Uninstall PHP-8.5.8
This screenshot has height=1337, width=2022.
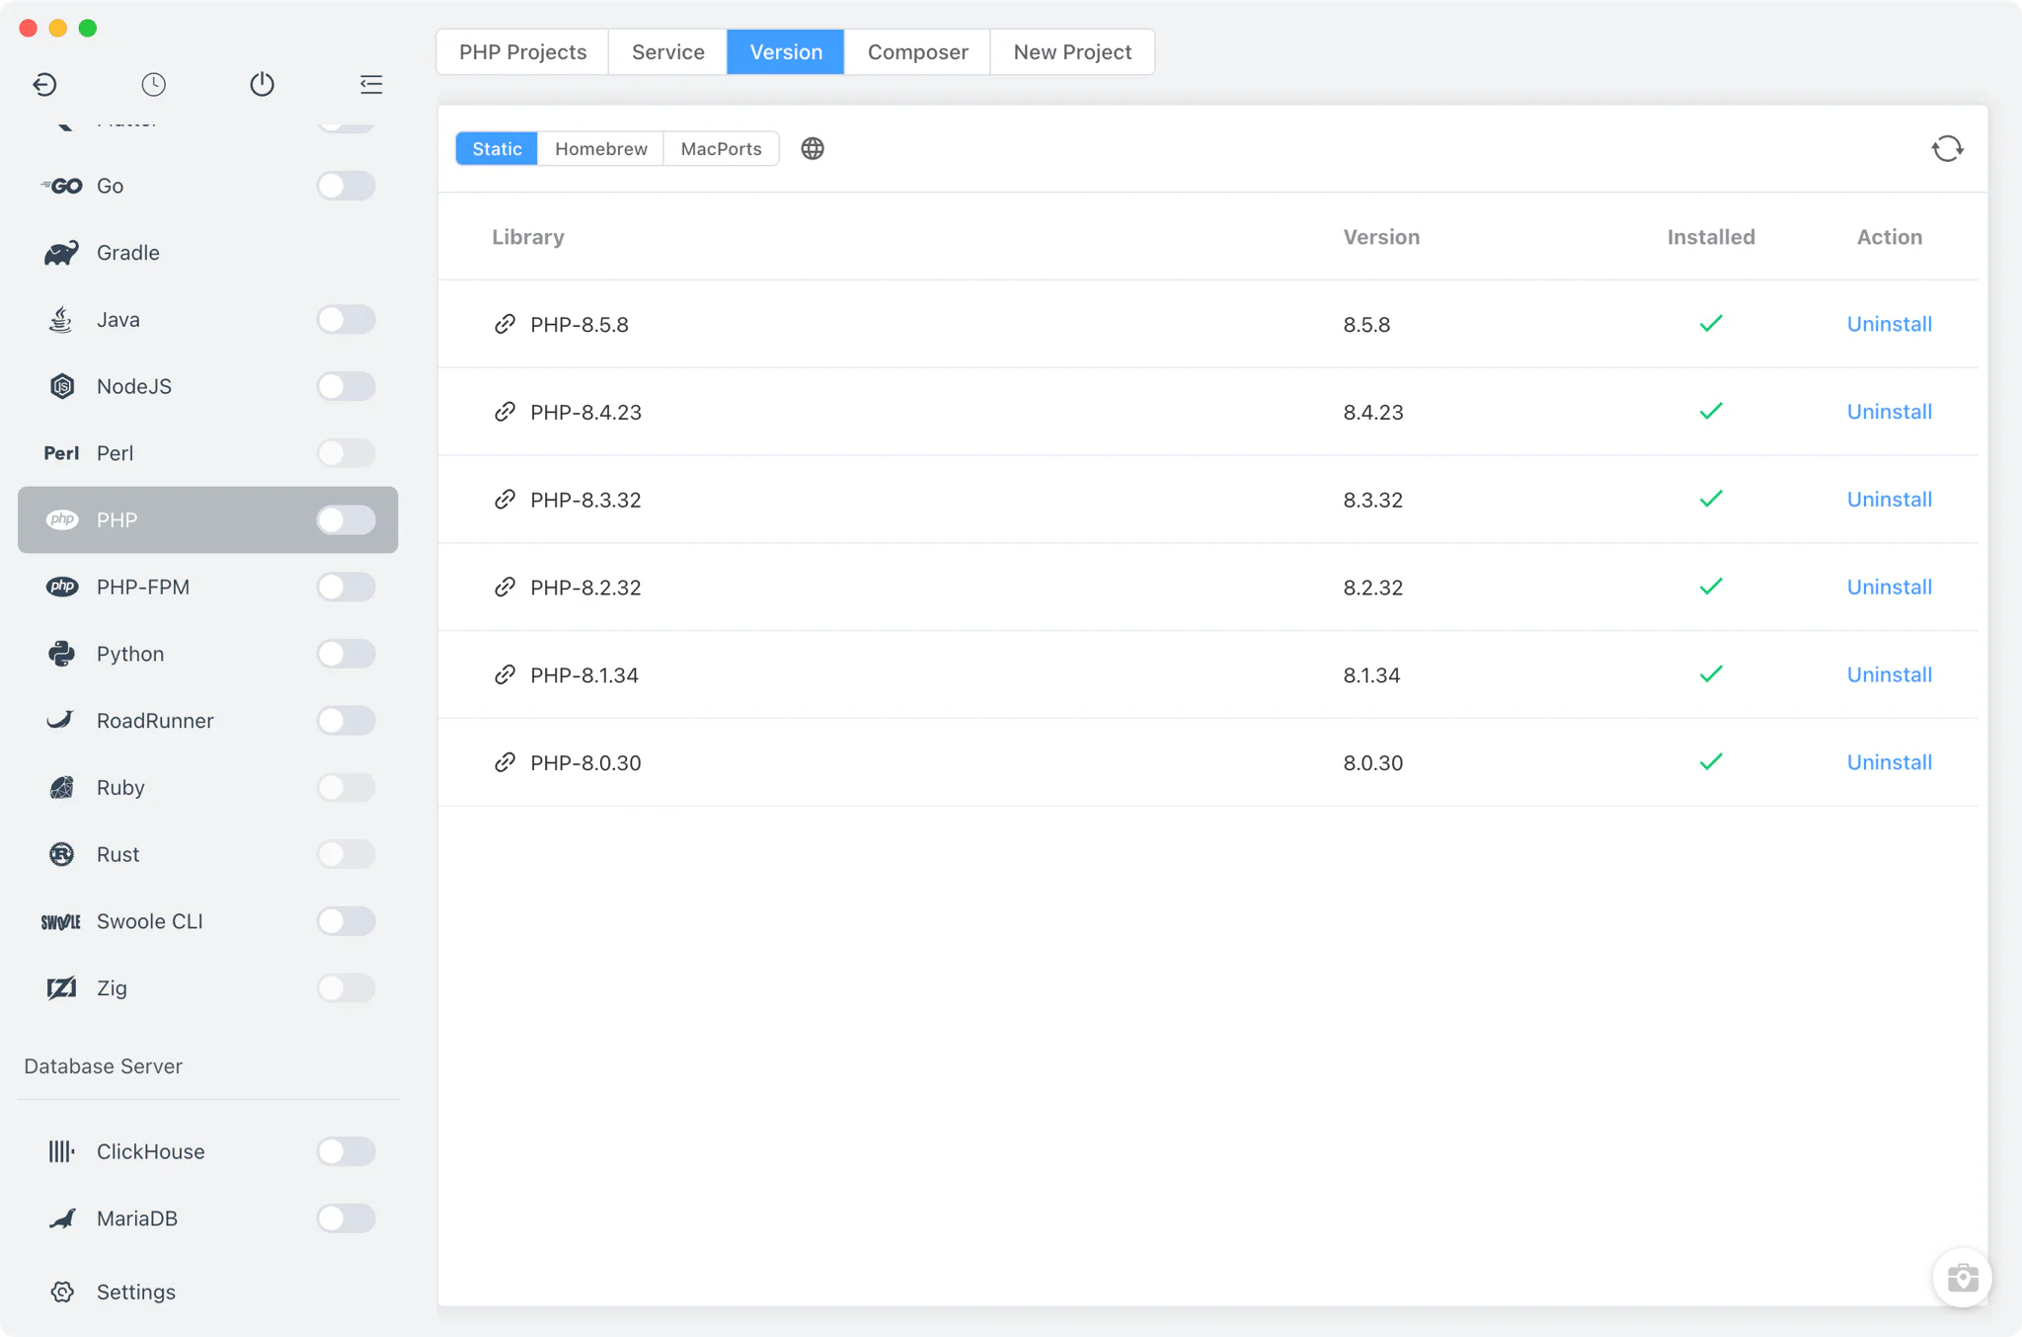click(x=1889, y=324)
